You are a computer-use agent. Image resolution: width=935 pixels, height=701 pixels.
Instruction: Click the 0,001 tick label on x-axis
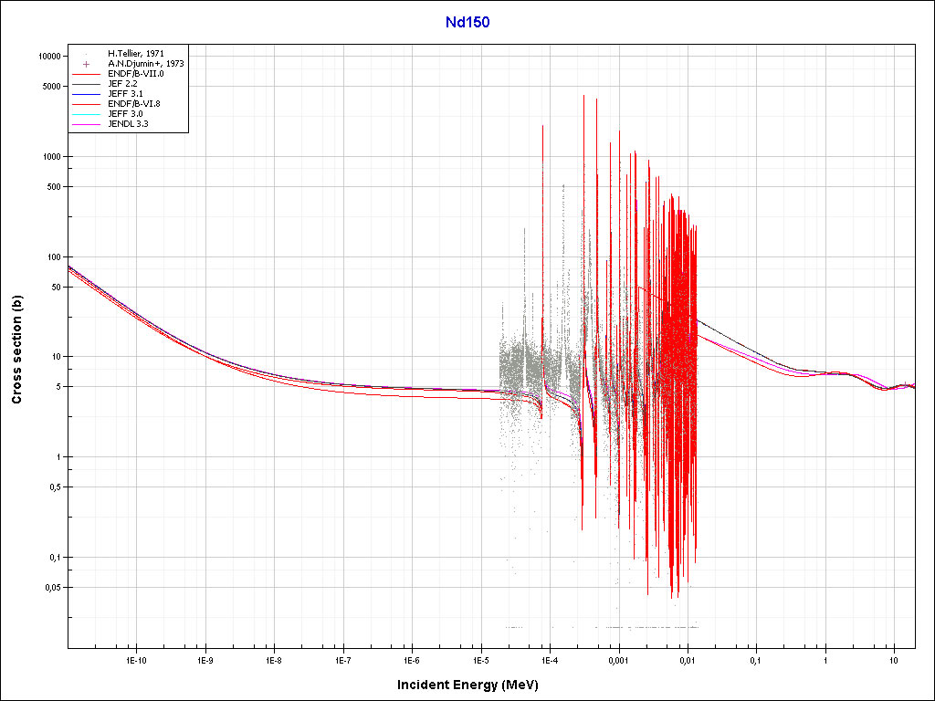click(618, 659)
